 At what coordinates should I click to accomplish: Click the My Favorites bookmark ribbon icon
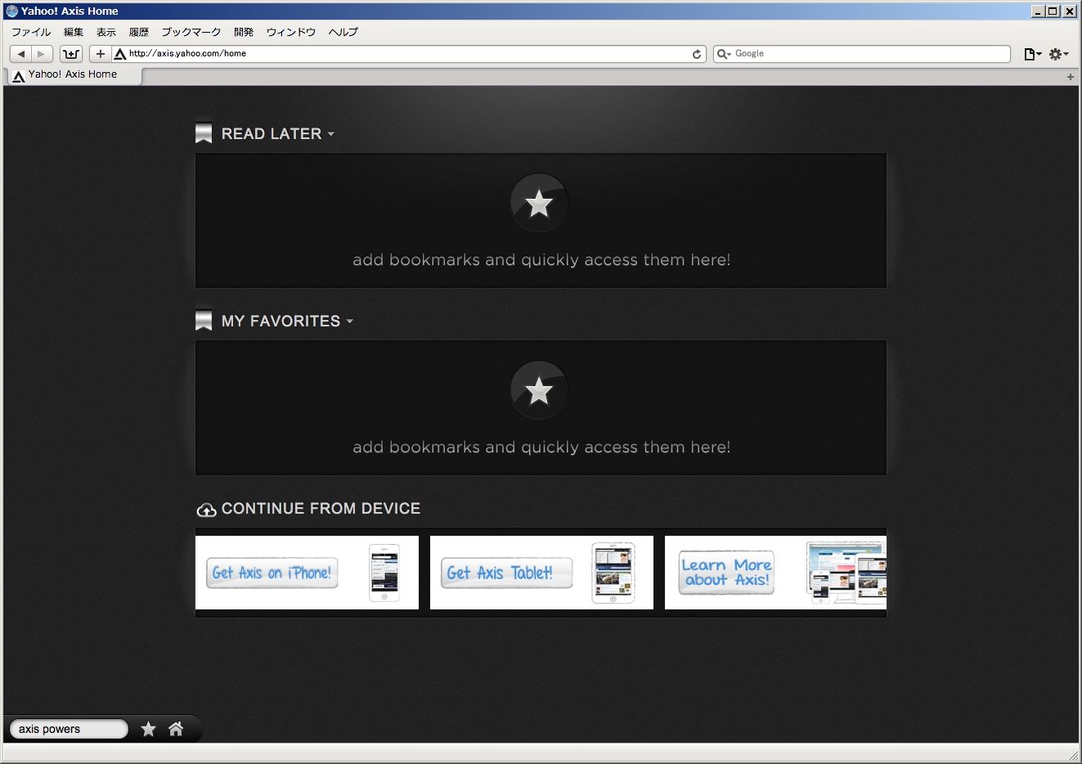pyautogui.click(x=204, y=321)
